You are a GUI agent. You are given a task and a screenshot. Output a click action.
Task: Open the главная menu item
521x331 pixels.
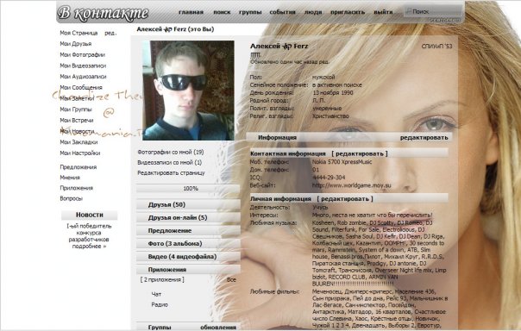tap(191, 12)
